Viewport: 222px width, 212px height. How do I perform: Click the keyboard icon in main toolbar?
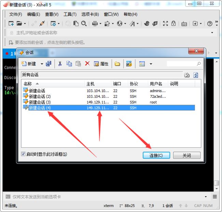coord(184,24)
